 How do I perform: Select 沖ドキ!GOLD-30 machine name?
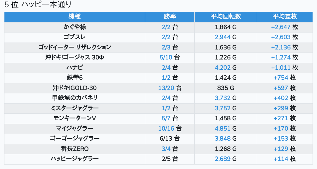click(75, 88)
